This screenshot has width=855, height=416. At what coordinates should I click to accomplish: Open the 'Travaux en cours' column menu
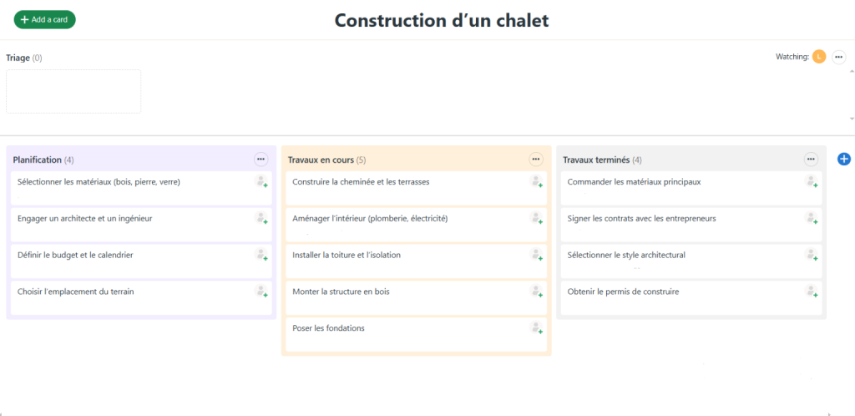pos(536,159)
